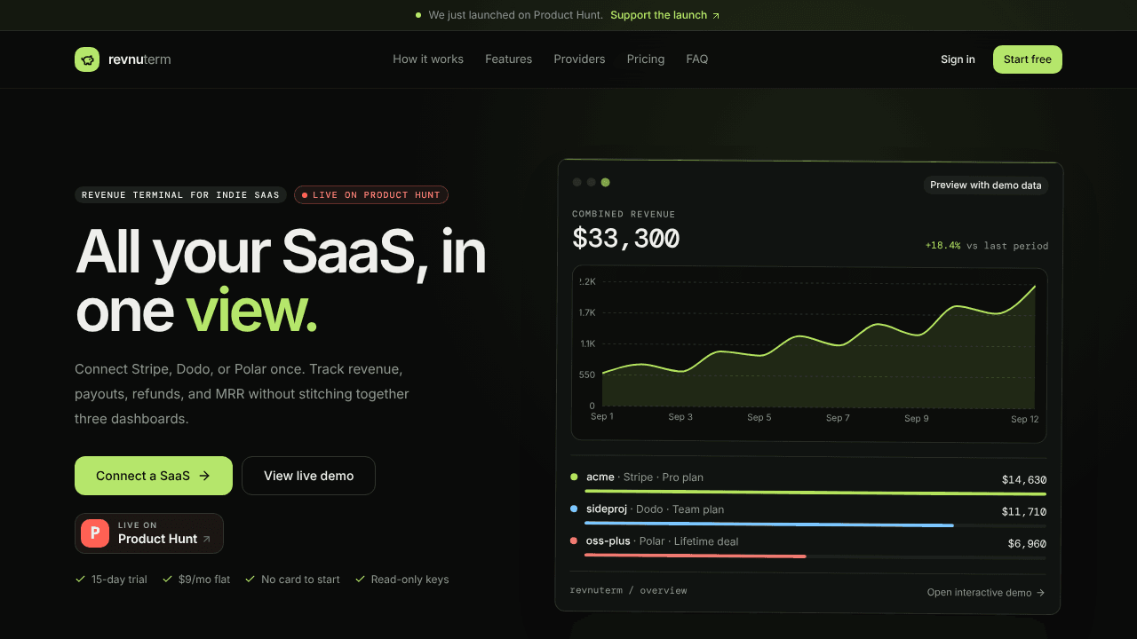Click the oss-plus red progress bar
The height and width of the screenshot is (639, 1137).
click(x=696, y=556)
